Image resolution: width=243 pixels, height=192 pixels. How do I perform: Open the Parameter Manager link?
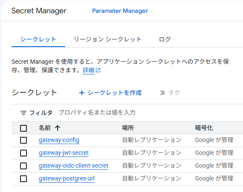click(x=120, y=11)
